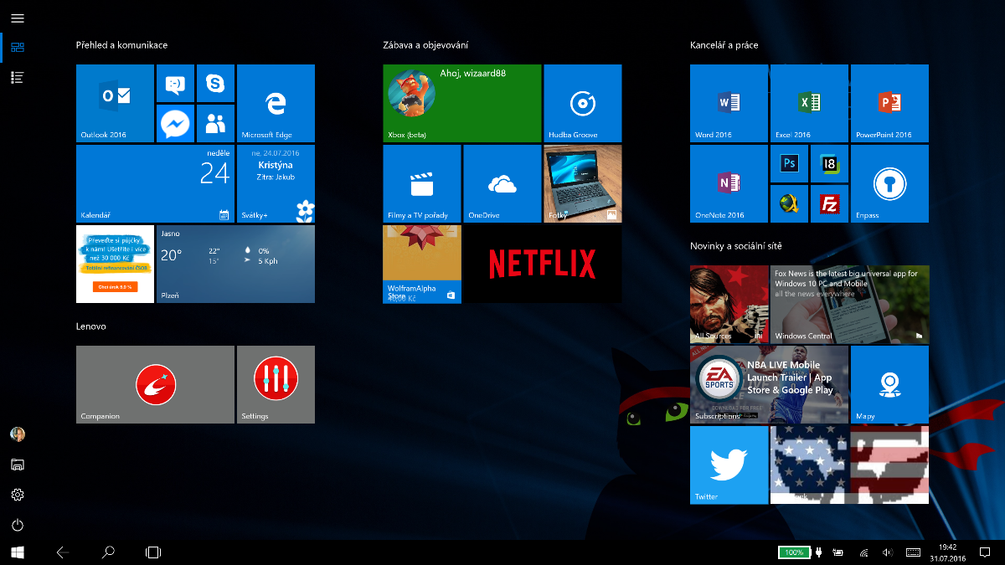Open the FileZilla tile
The height and width of the screenshot is (565, 1005).
pos(829,203)
